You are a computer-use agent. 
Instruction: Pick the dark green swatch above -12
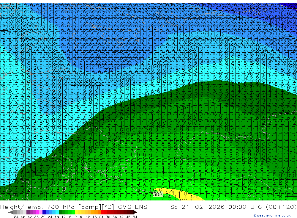point(60,212)
